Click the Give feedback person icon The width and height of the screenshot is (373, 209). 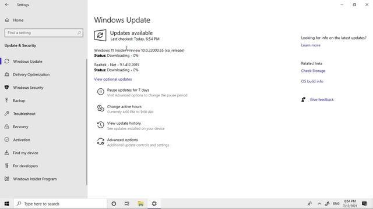tap(303, 100)
